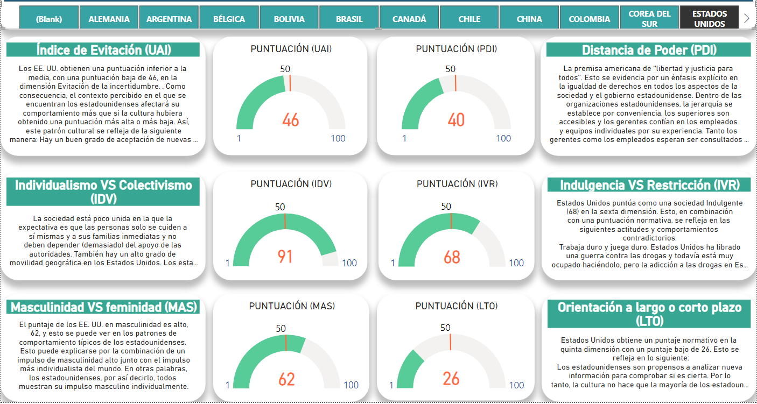Select the COREA DEL SUR tile
The image size is (757, 404).
click(649, 18)
